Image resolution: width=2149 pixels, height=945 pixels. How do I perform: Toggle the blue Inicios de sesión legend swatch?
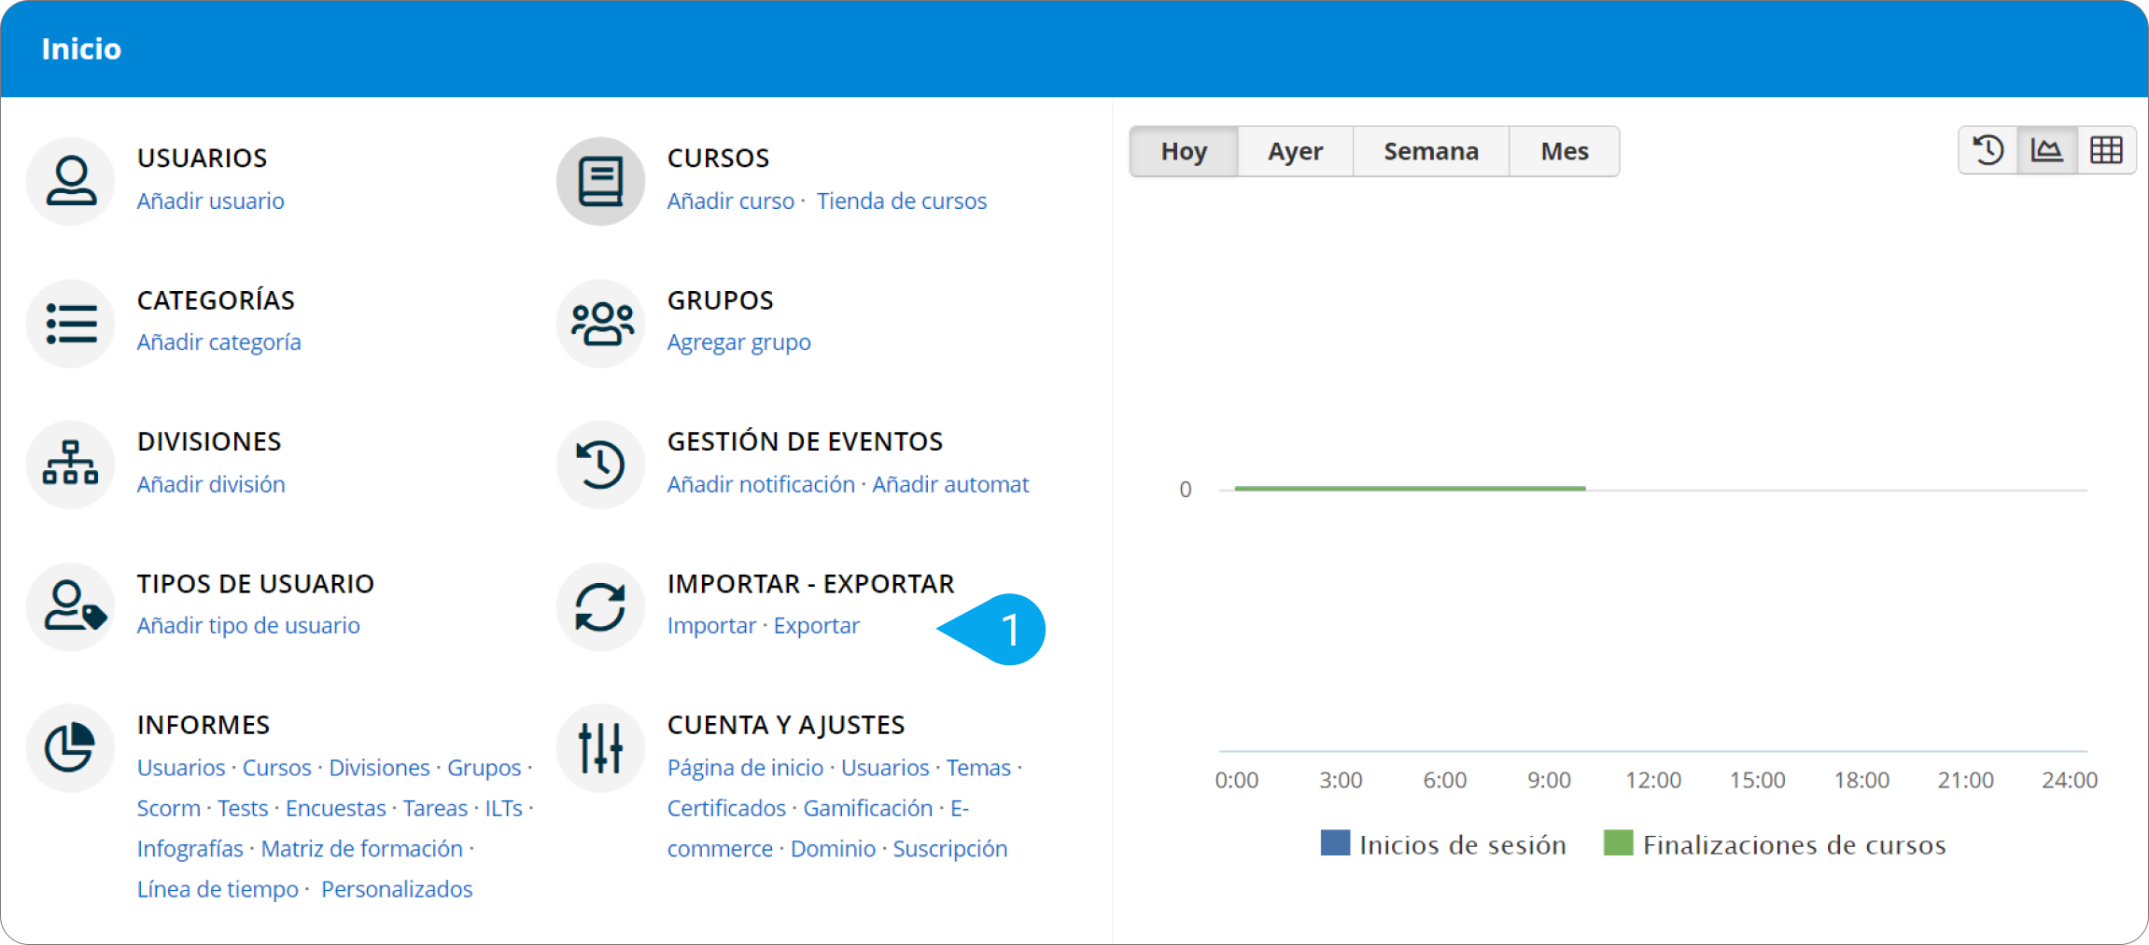(1335, 843)
